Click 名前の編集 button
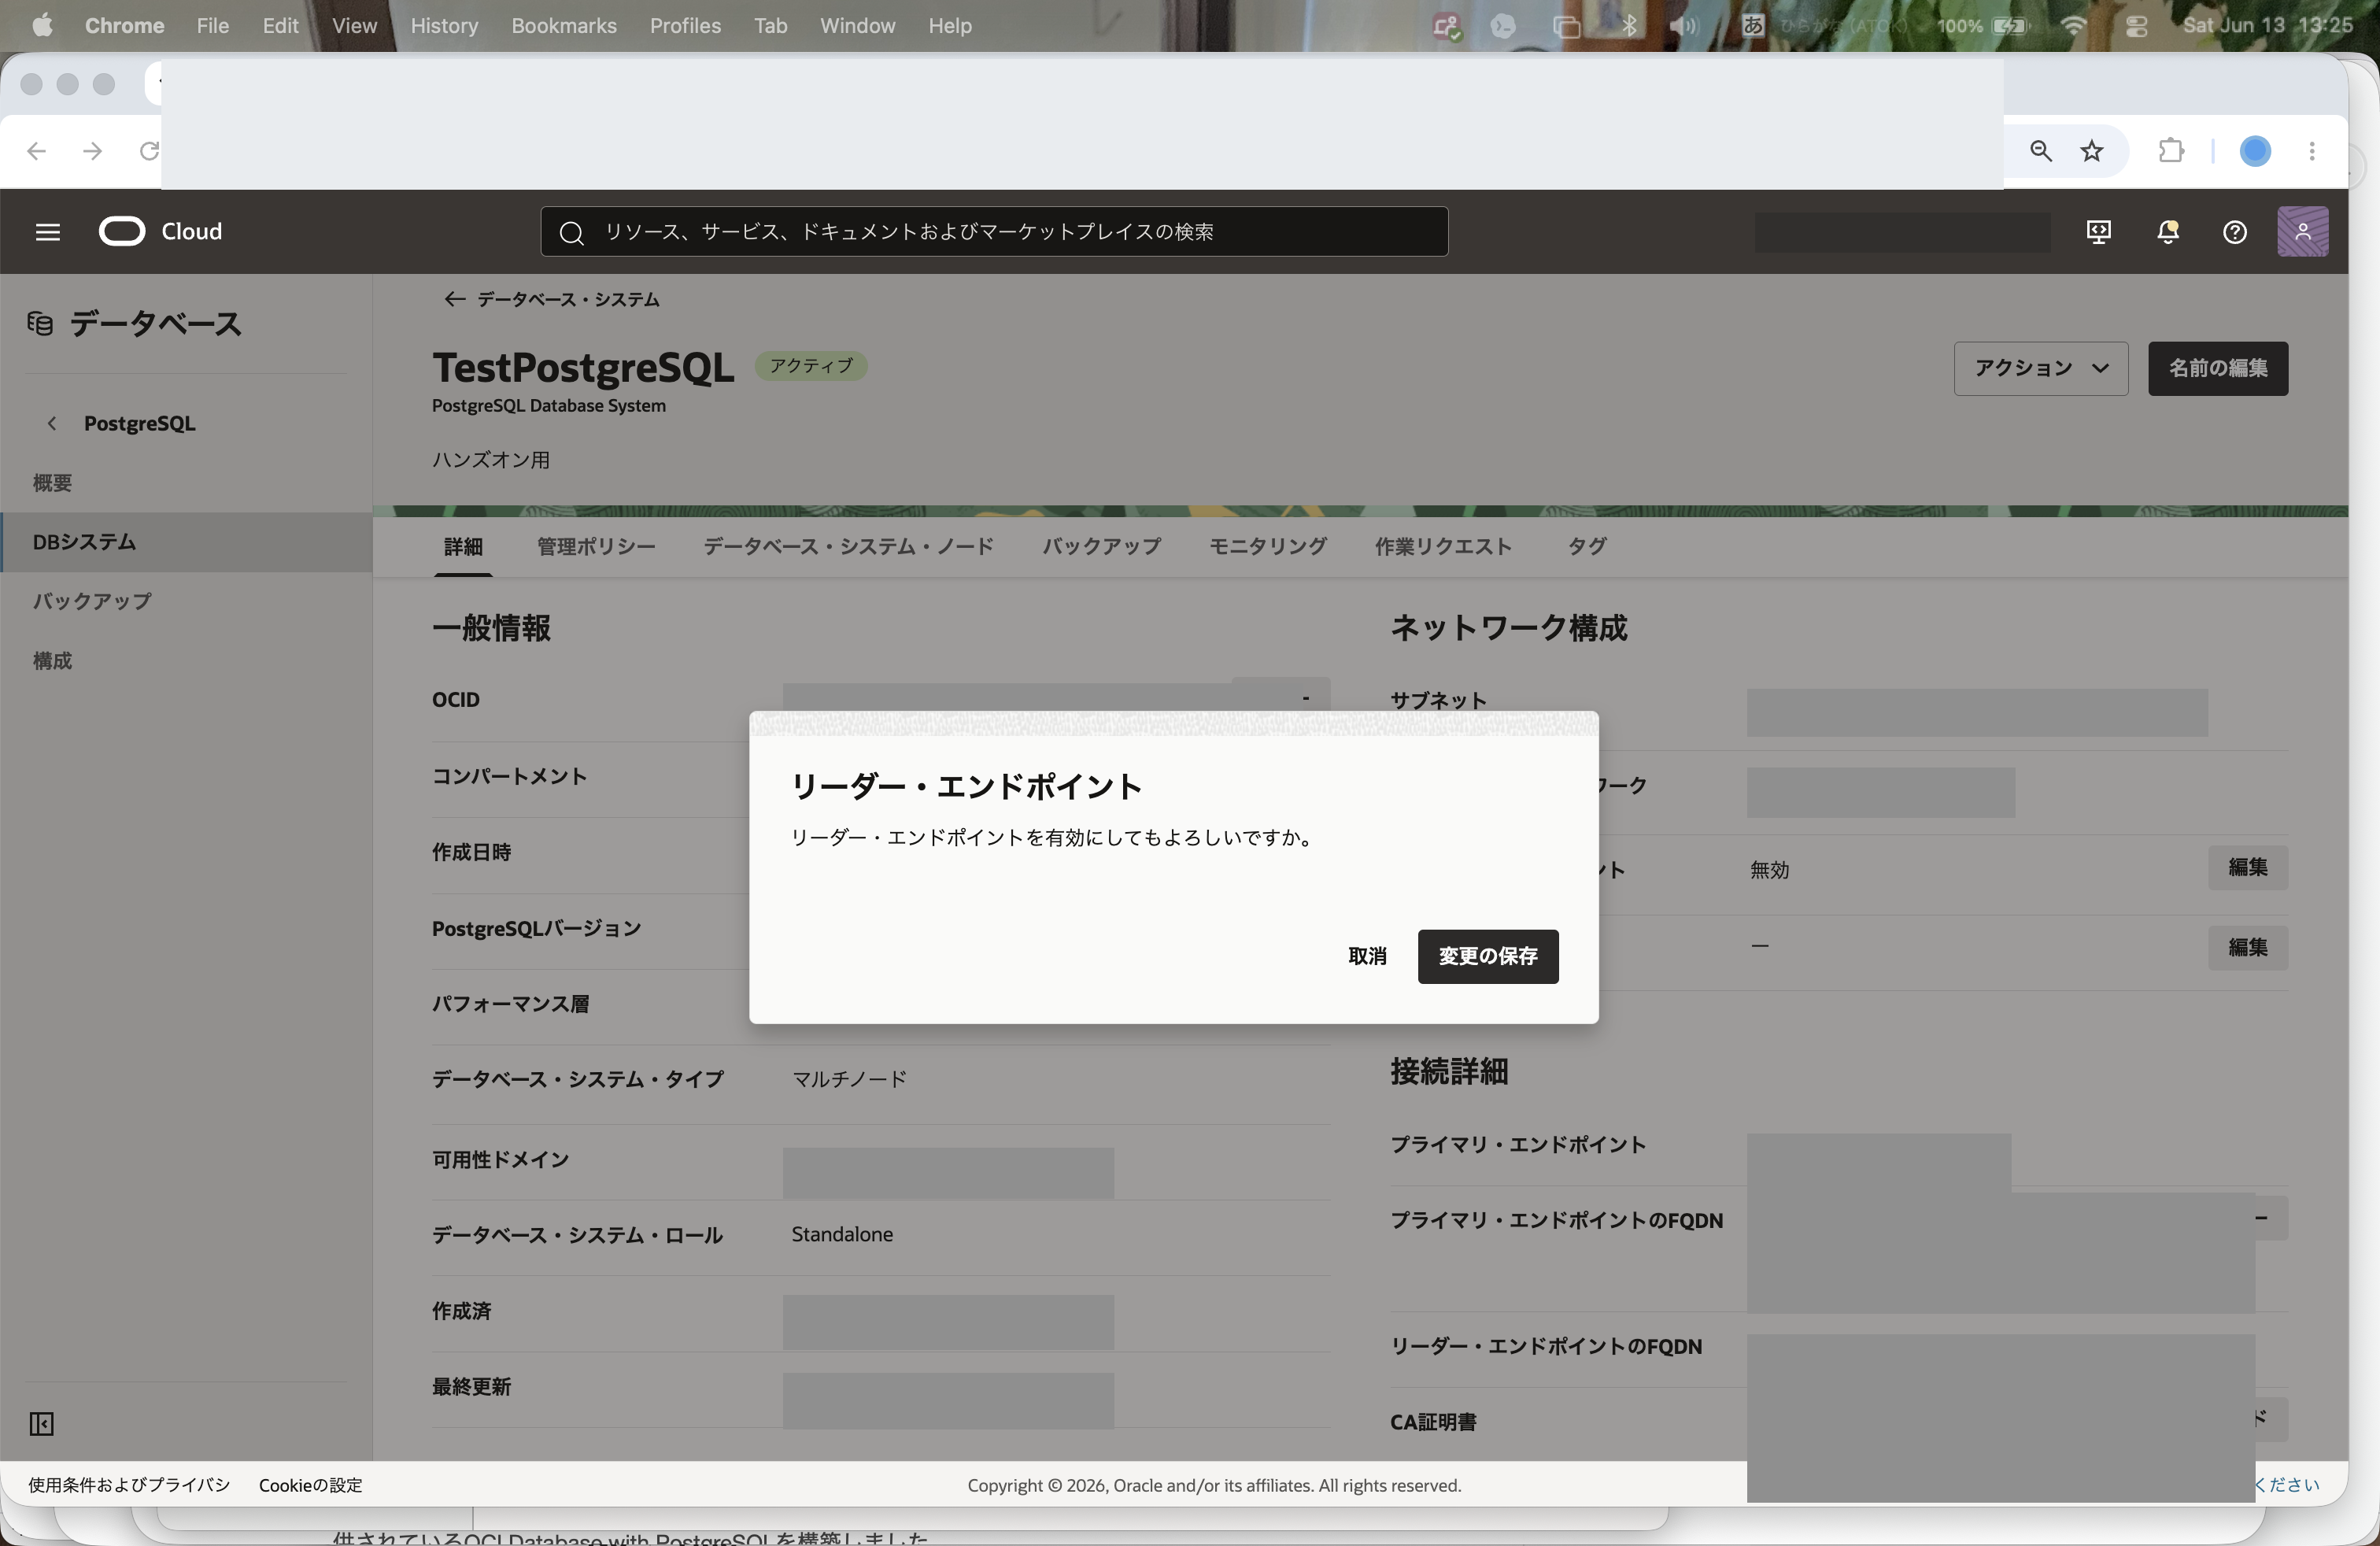Screen dimensions: 2380x1546 [2217, 368]
